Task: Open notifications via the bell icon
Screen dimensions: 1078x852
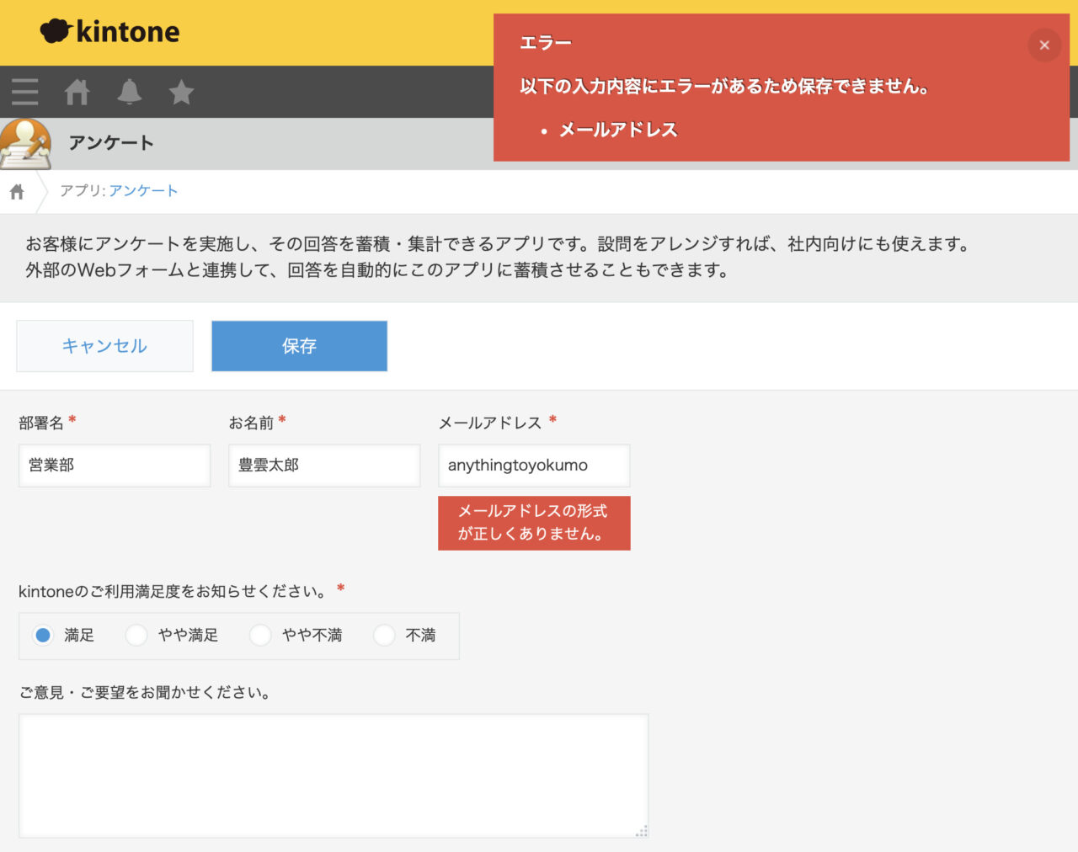Action: 130,92
